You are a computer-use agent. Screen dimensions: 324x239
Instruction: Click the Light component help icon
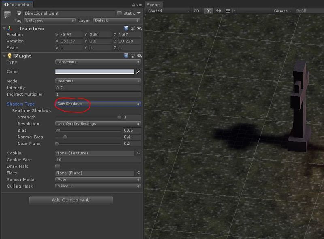point(126,56)
